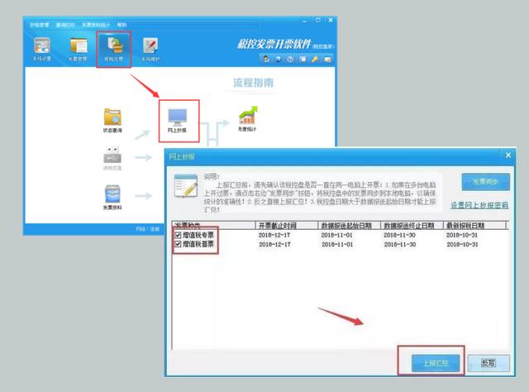Image resolution: width=529 pixels, height=392 pixels.
Task: Close the 网上抄报 dialog
Action: pos(508,155)
